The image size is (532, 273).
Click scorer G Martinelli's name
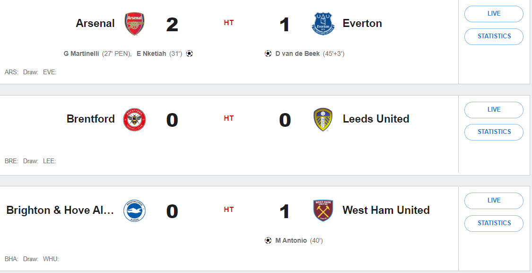(x=82, y=54)
